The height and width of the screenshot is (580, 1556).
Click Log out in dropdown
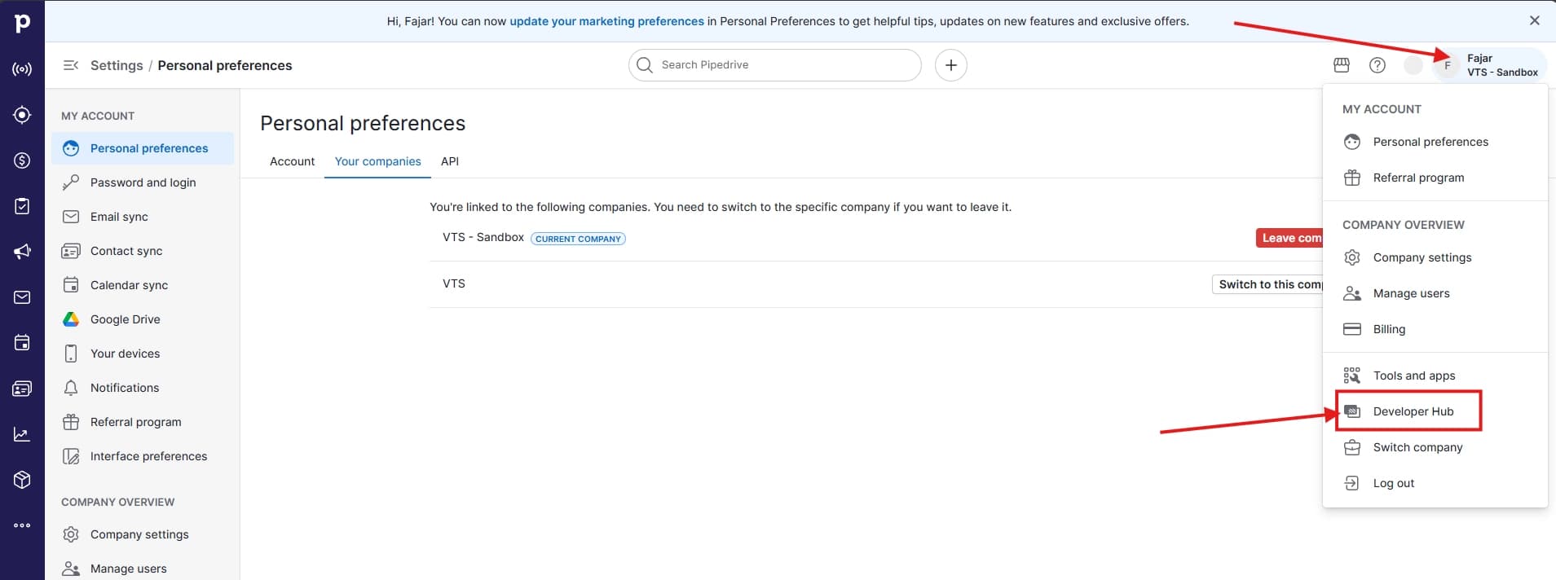pos(1435,483)
